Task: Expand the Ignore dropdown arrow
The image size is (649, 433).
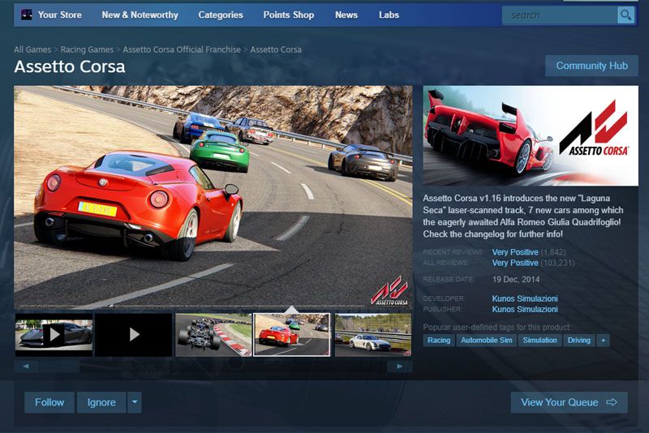Action: [x=135, y=402]
